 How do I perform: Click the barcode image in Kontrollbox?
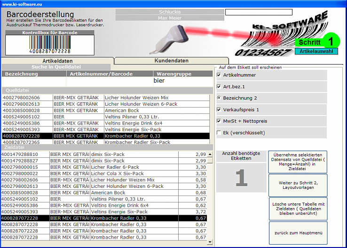(50, 45)
